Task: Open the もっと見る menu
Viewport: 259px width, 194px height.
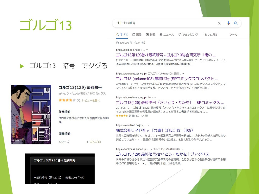Action: click(x=210, y=35)
